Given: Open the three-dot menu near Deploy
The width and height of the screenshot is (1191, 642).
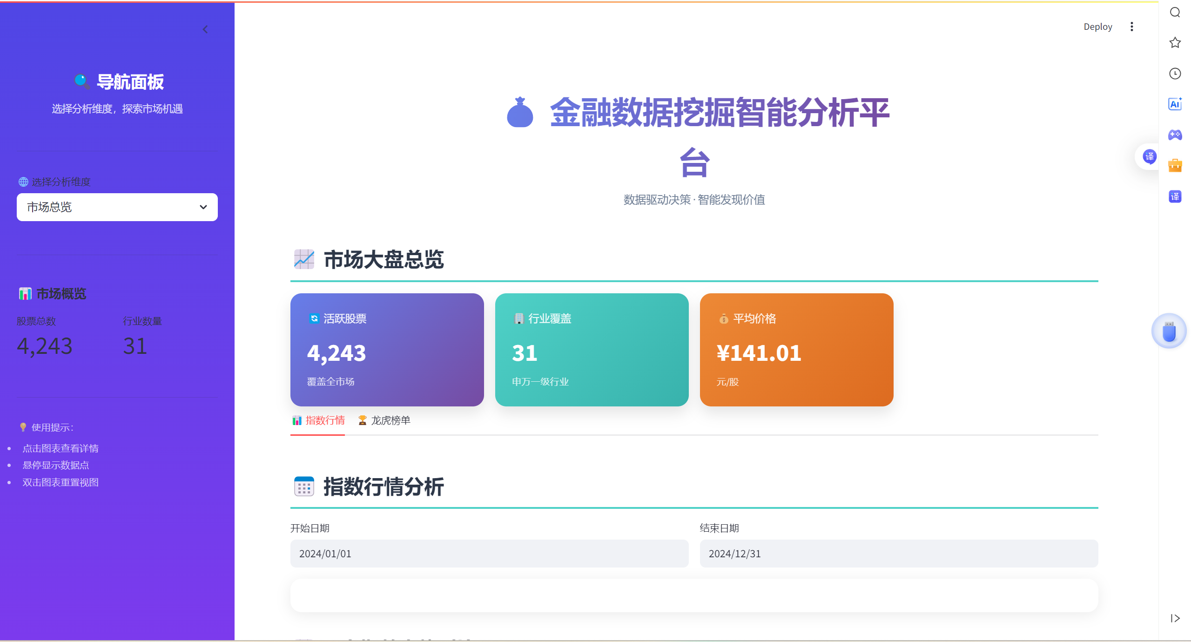Looking at the screenshot, I should tap(1132, 27).
